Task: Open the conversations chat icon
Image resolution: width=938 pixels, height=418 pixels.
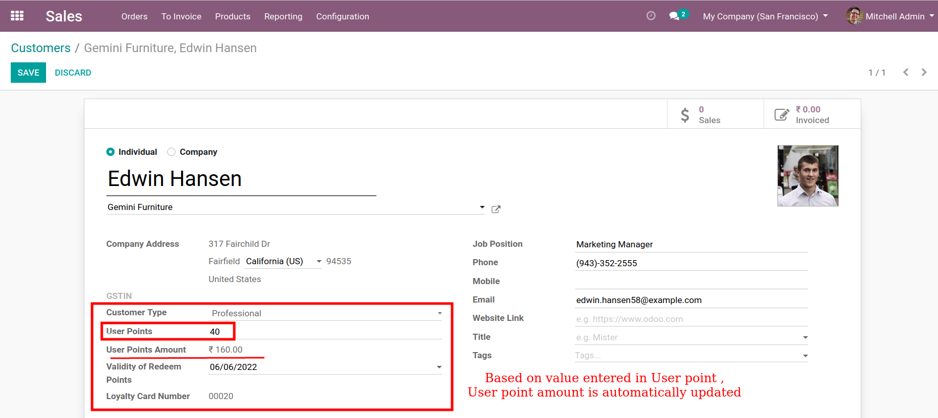Action: (675, 16)
